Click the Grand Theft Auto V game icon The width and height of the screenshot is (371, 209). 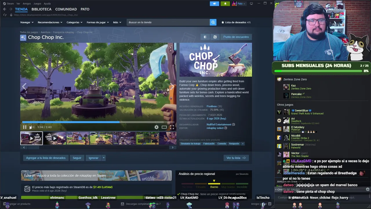279,112
